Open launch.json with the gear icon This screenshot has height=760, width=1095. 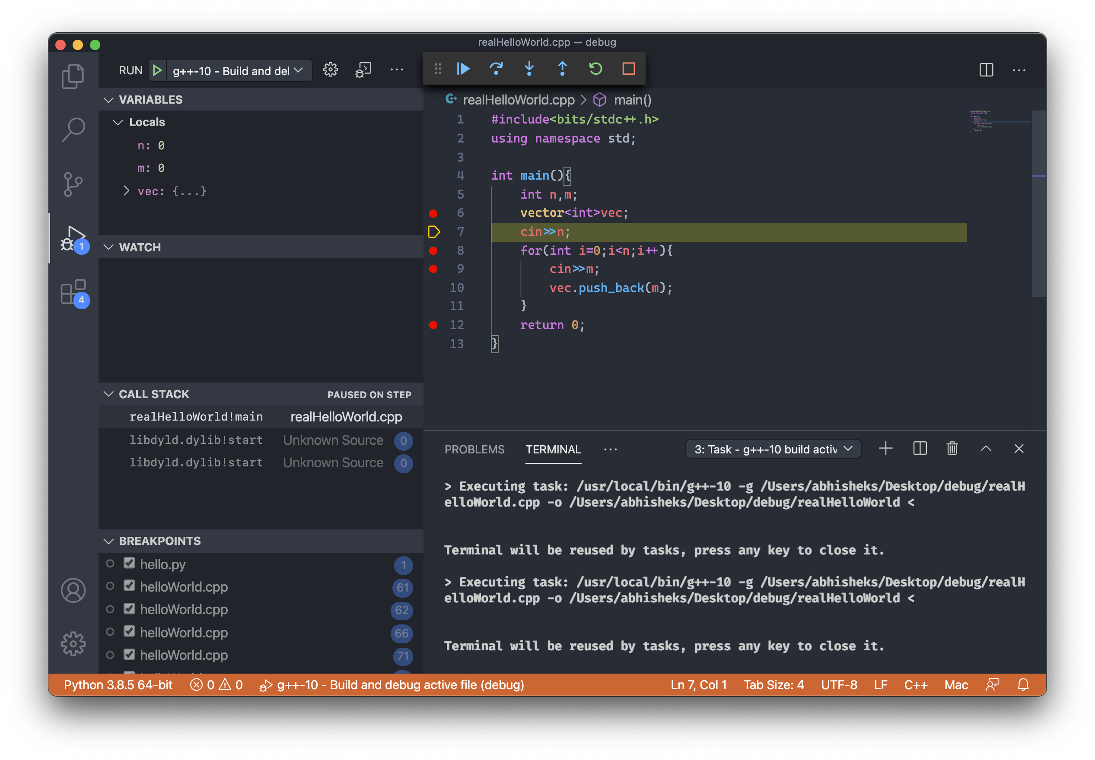[330, 70]
